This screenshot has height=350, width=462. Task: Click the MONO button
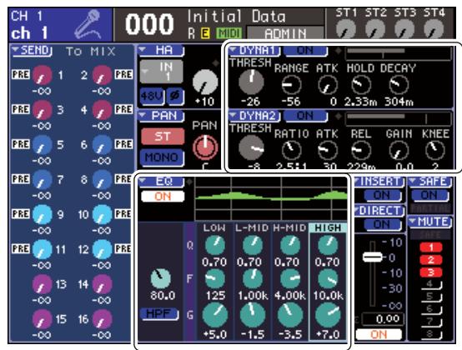pos(163,157)
